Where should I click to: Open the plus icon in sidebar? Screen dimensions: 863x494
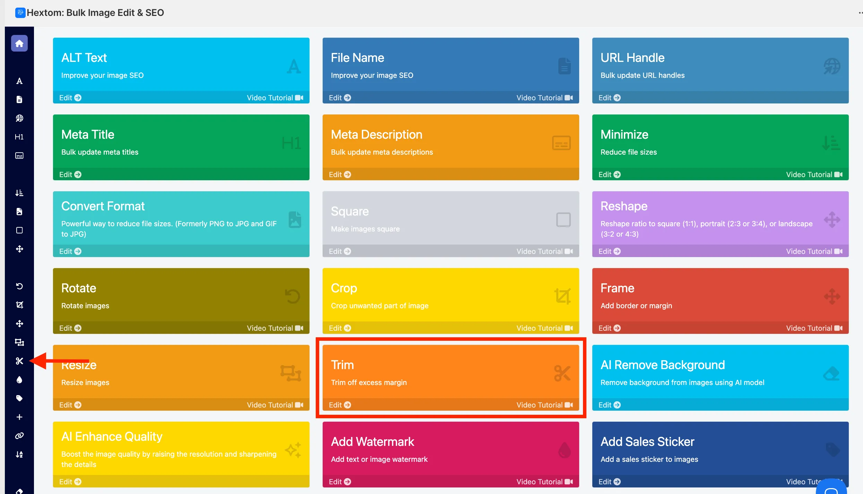pos(19,417)
